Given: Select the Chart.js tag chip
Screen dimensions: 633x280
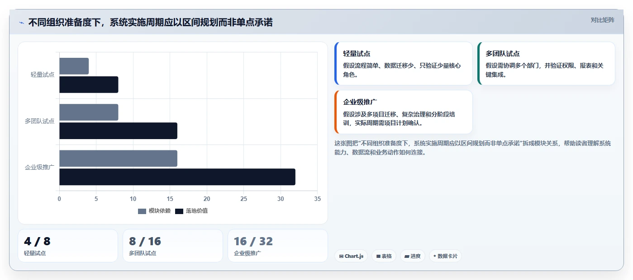Looking at the screenshot, I should (351, 256).
